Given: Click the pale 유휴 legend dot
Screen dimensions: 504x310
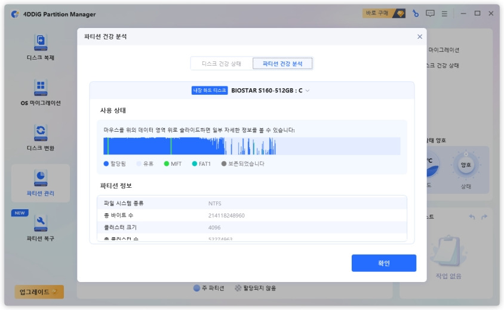Looking at the screenshot, I should (139, 164).
